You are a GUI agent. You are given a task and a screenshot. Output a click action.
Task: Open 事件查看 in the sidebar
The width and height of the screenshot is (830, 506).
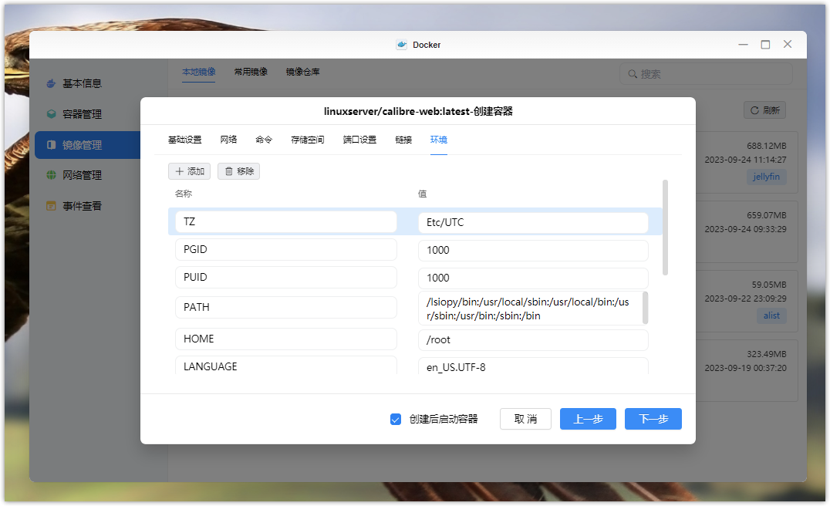[82, 206]
